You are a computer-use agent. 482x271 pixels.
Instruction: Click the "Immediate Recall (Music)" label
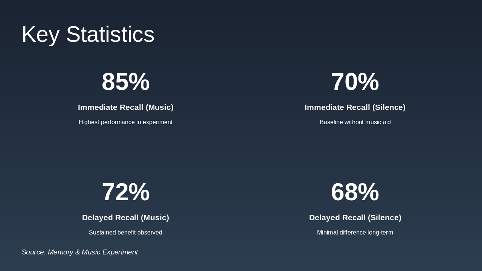click(x=126, y=107)
